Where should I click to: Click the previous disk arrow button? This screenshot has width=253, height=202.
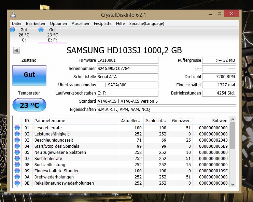tap(16, 50)
